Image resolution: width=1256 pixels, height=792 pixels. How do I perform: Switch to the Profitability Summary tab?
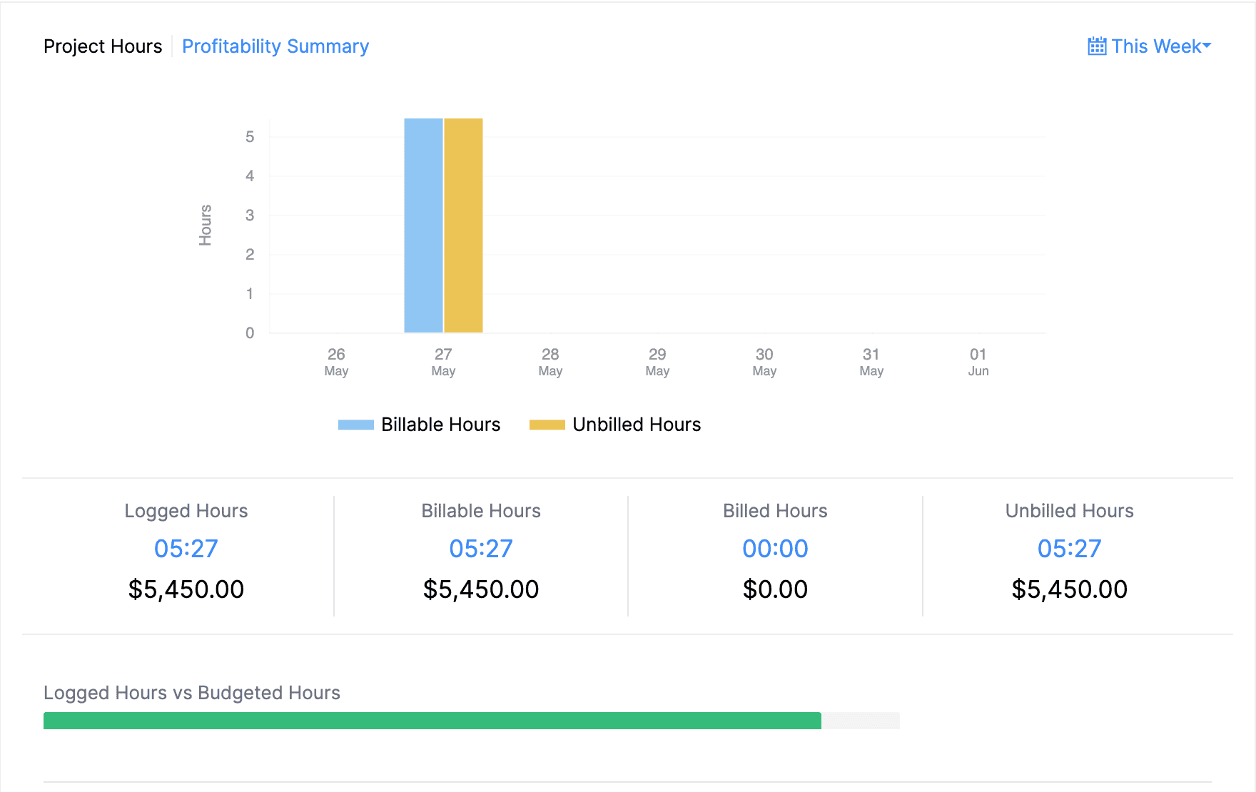pyautogui.click(x=275, y=46)
